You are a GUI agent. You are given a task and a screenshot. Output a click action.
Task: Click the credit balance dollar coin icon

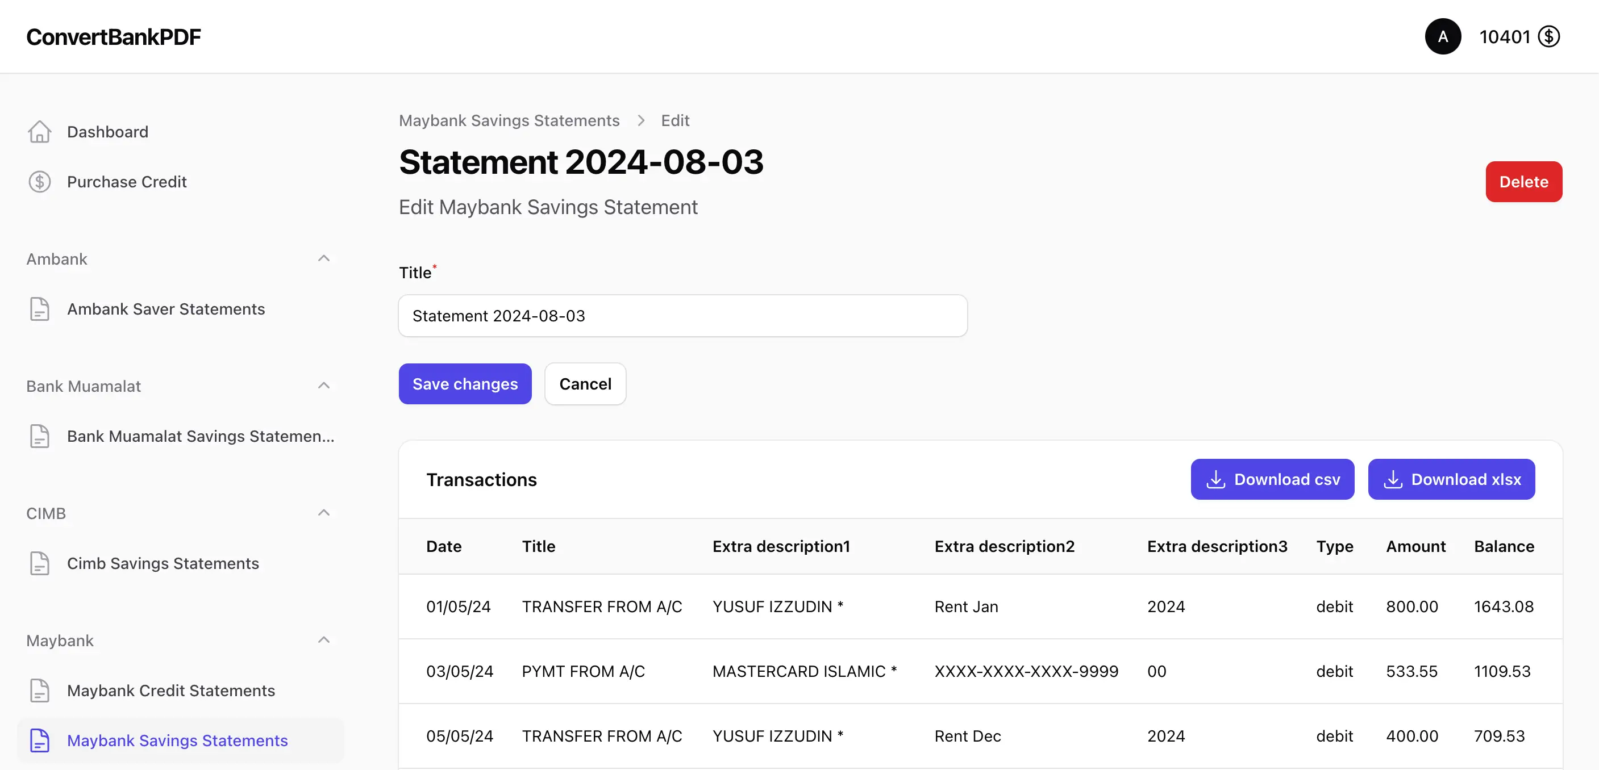click(1549, 36)
